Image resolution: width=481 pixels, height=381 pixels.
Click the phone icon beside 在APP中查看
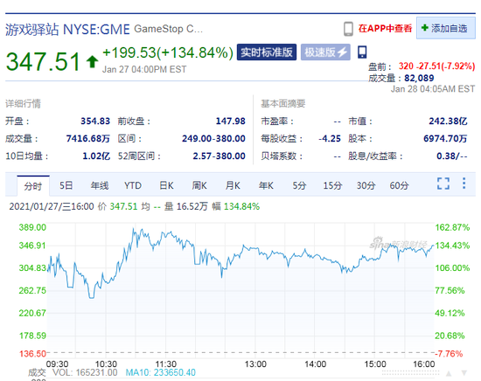(348, 29)
